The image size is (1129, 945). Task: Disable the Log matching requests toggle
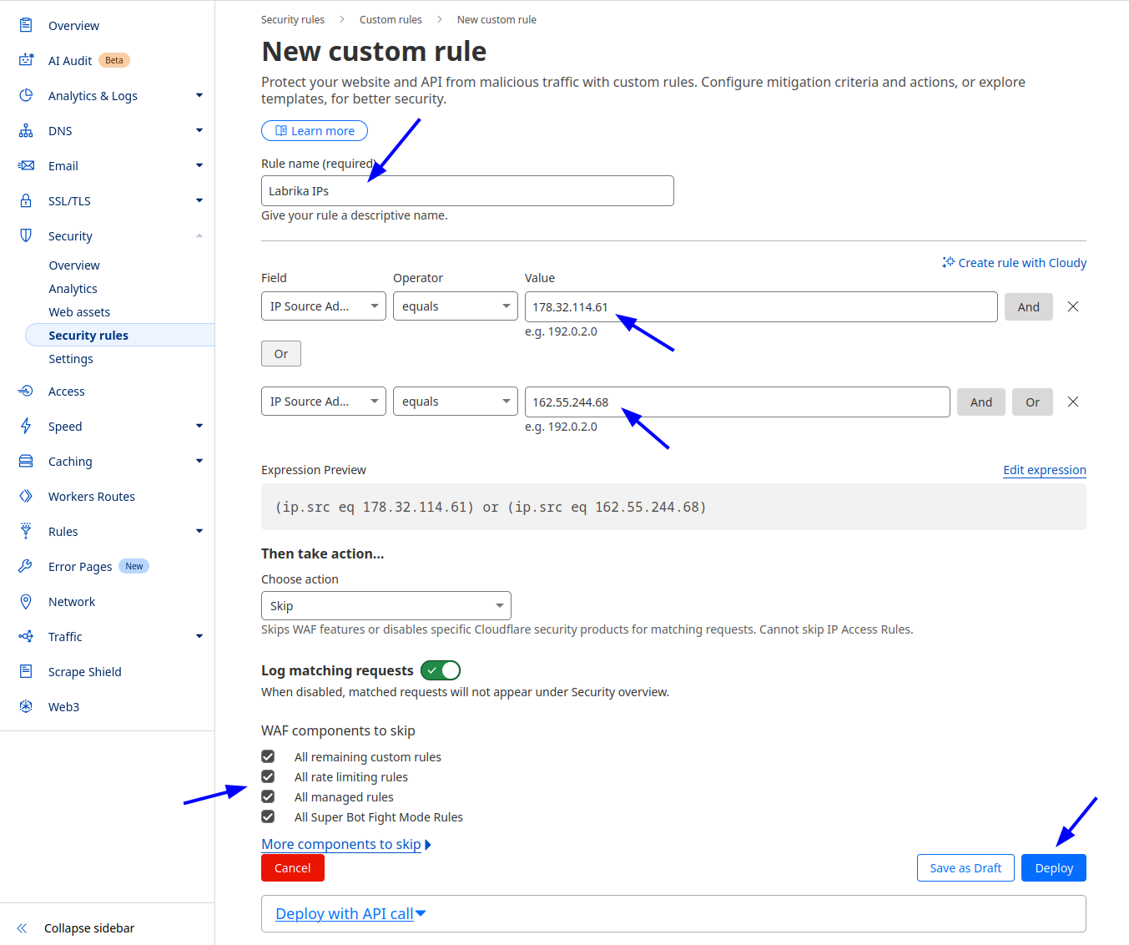point(441,670)
